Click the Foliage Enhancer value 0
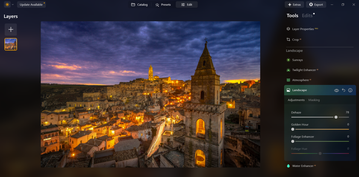 coord(348,137)
